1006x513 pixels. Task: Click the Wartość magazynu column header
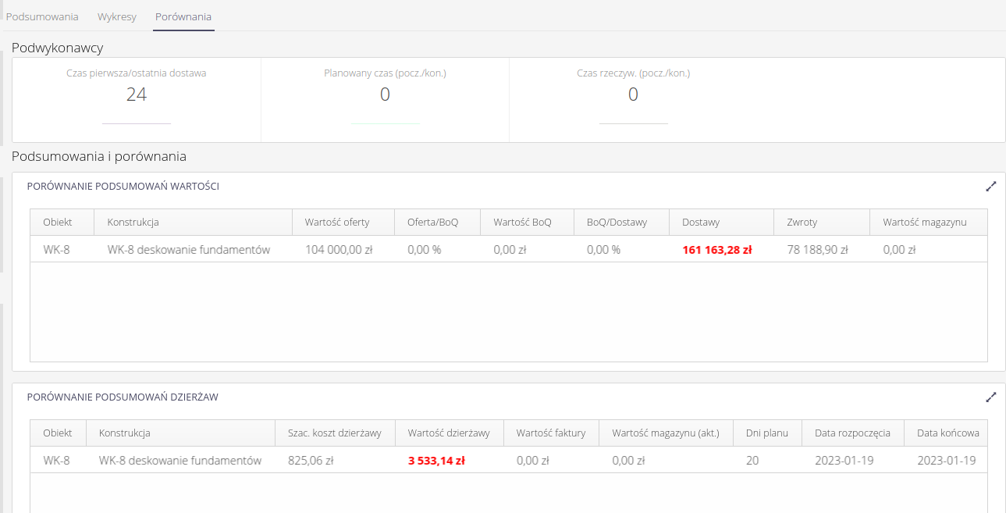click(x=924, y=223)
